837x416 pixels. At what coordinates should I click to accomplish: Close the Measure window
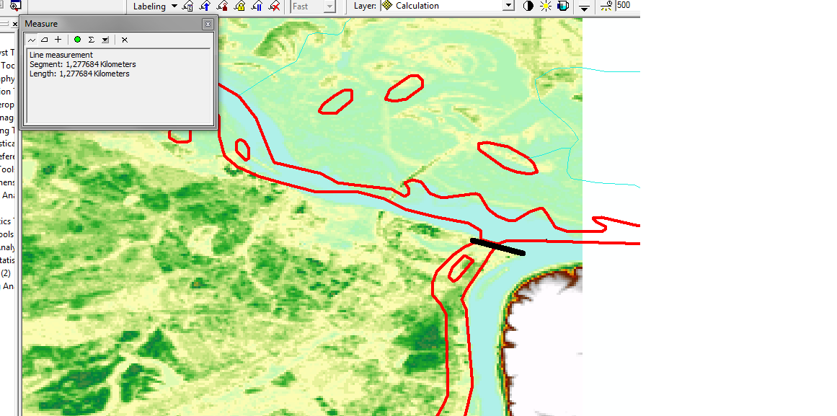click(x=208, y=24)
